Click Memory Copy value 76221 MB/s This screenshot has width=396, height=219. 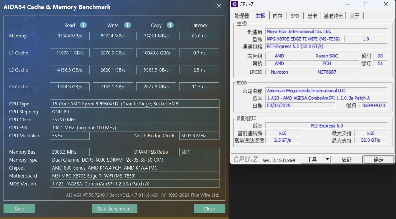(x=156, y=36)
